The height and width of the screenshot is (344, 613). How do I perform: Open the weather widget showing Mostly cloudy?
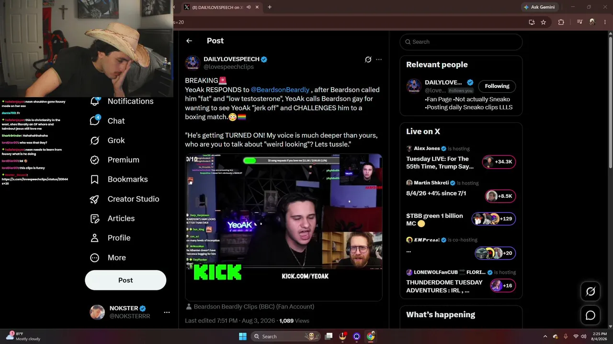click(x=23, y=336)
